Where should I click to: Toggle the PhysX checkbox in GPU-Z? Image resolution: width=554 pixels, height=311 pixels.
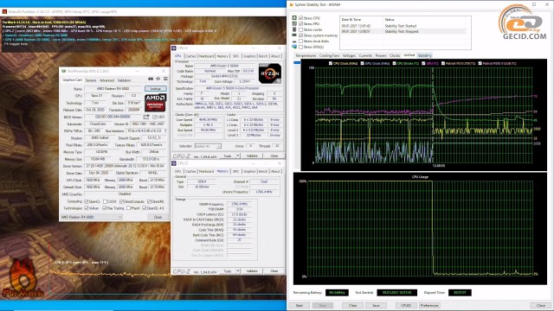point(128,208)
